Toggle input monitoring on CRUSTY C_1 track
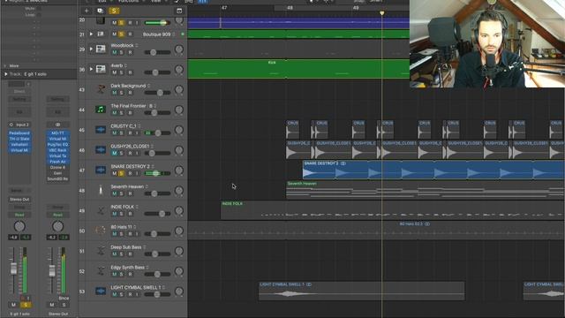 pyautogui.click(x=137, y=133)
